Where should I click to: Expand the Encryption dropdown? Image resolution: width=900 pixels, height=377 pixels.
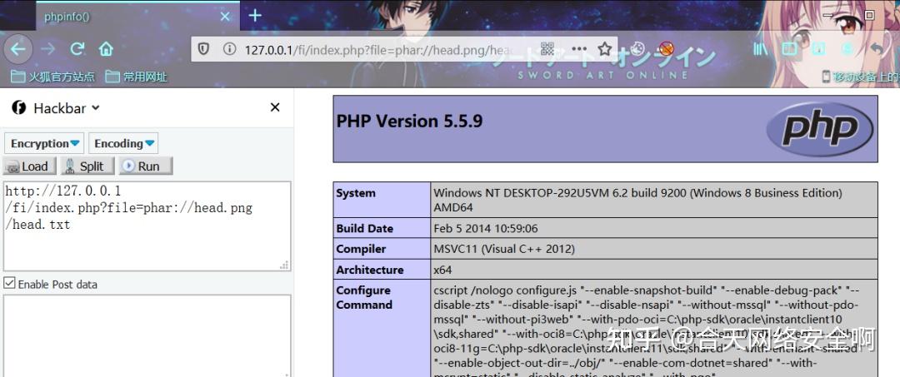click(44, 143)
